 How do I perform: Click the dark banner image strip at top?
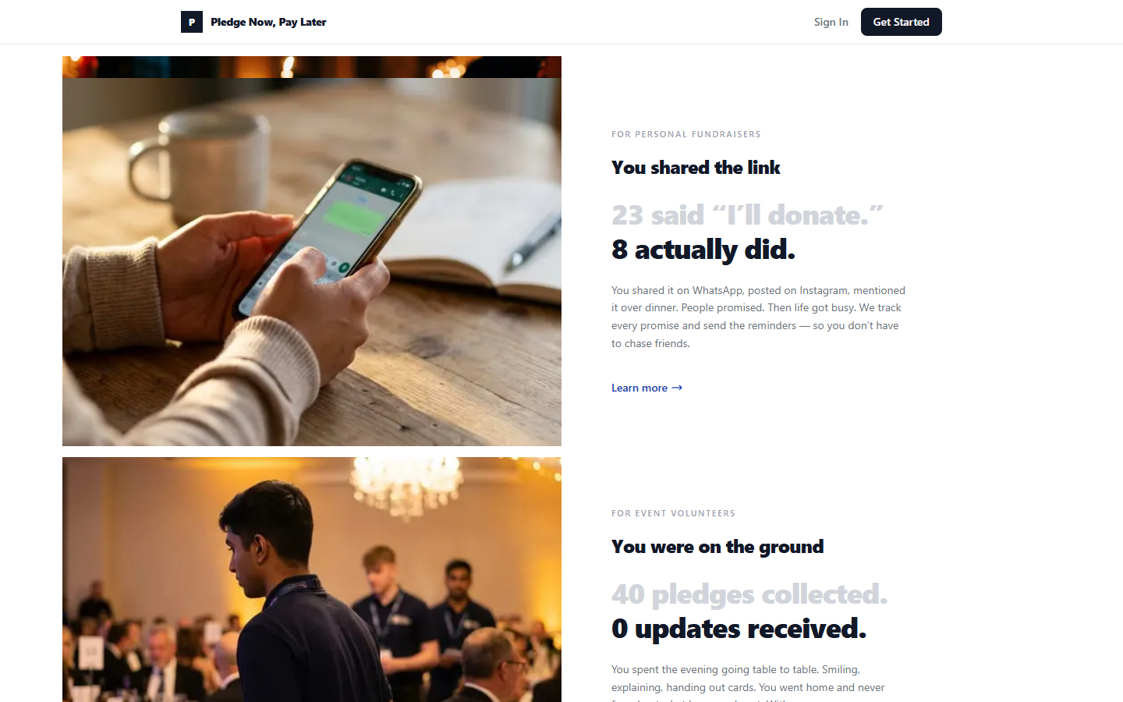pyautogui.click(x=312, y=67)
